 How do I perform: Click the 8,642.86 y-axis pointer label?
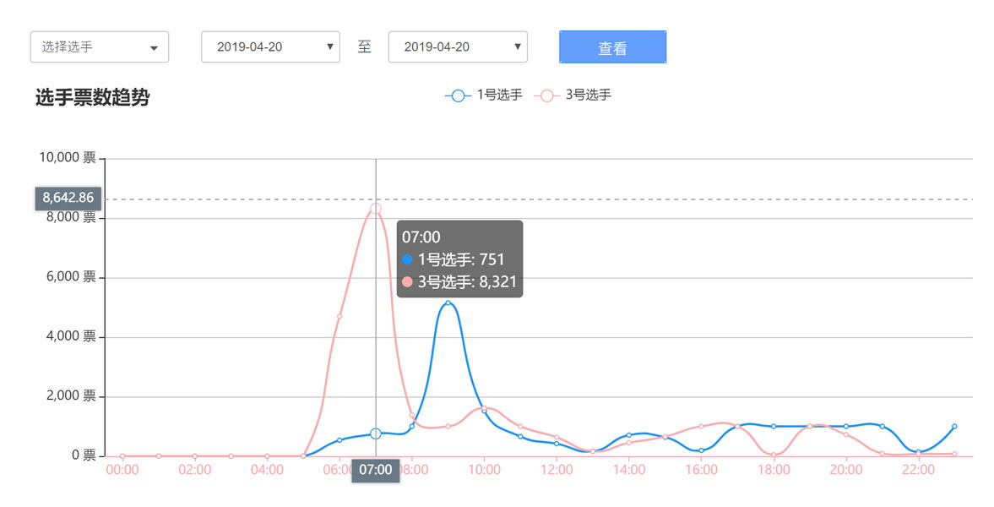[68, 198]
